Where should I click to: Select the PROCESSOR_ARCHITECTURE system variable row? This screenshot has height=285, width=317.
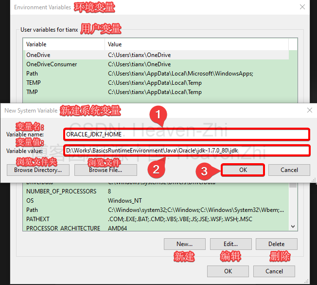pos(157,228)
